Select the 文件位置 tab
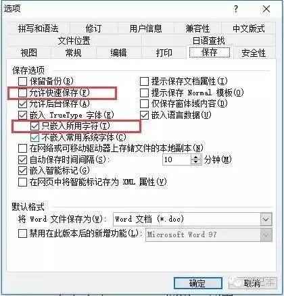Image resolution: width=284 pixels, height=296 pixels. (74, 41)
